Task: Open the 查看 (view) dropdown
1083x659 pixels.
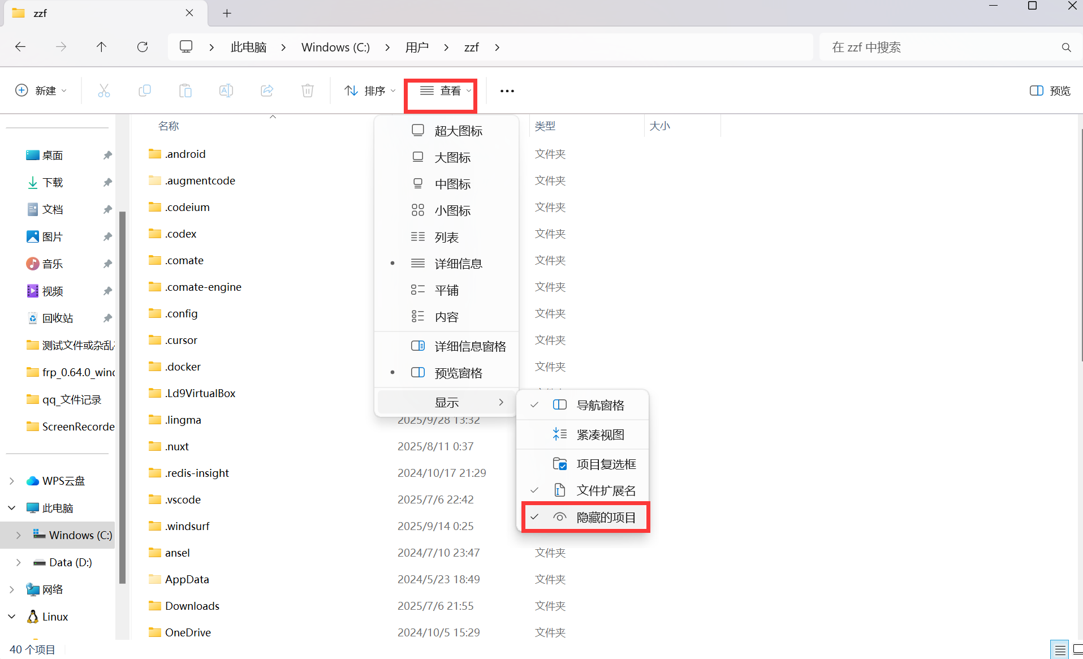Action: (446, 91)
